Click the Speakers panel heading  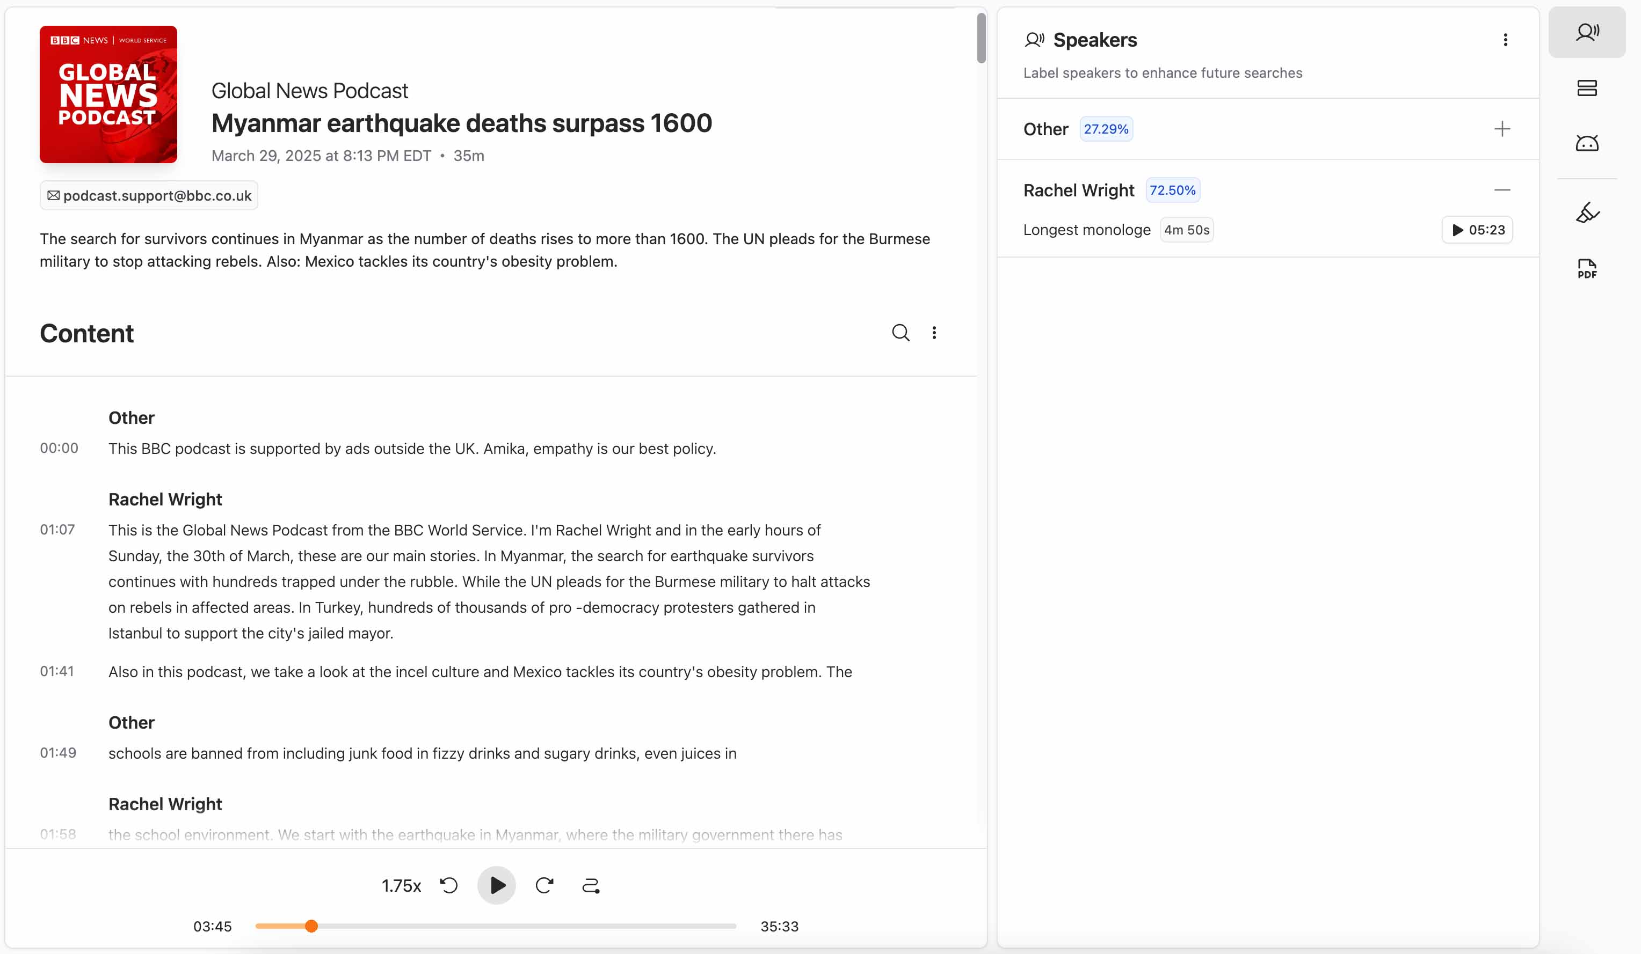[1095, 40]
